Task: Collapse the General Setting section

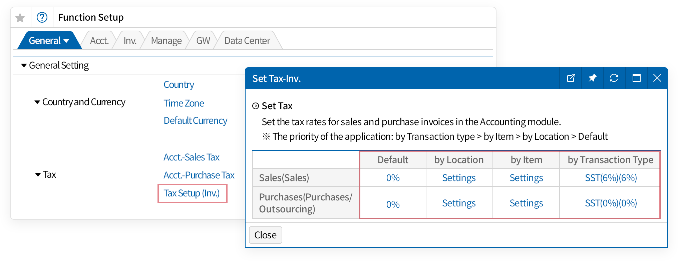Action: (24, 66)
